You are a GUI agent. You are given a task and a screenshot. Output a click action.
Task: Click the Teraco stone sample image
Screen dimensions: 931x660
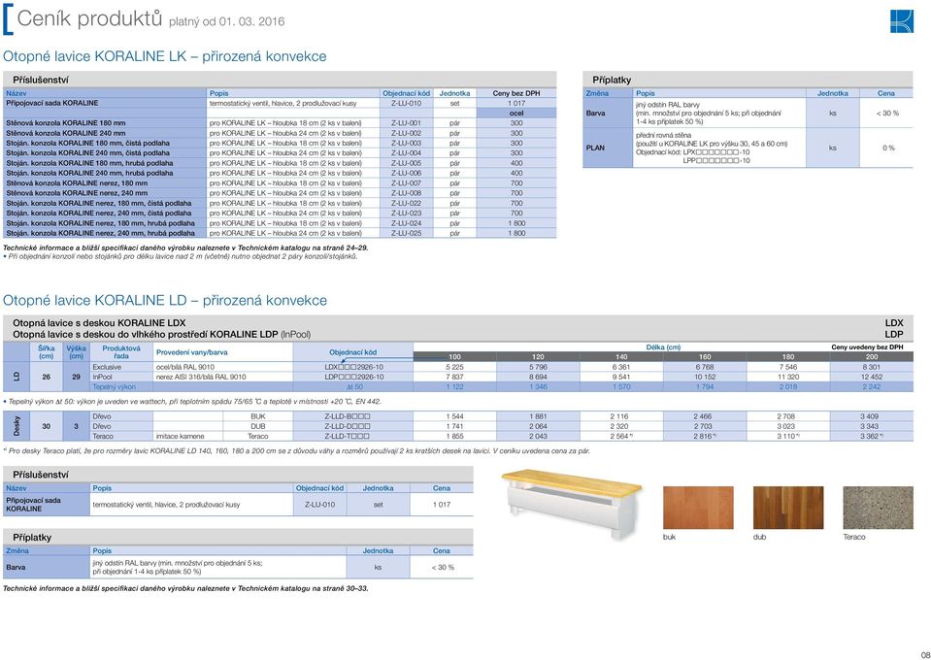coord(878,508)
